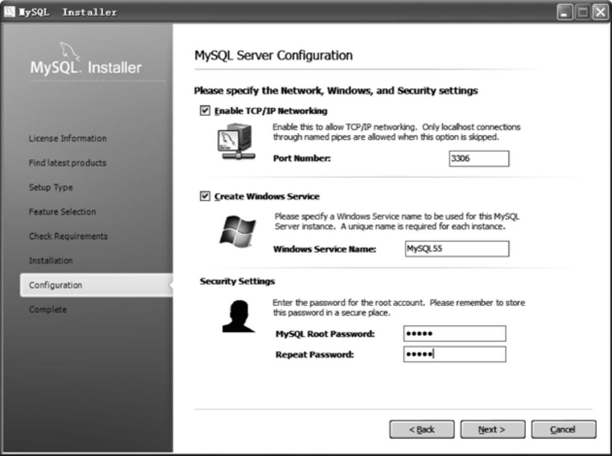Screen dimensions: 612x456
Task: Open the Setup Type step
Action: 51,187
